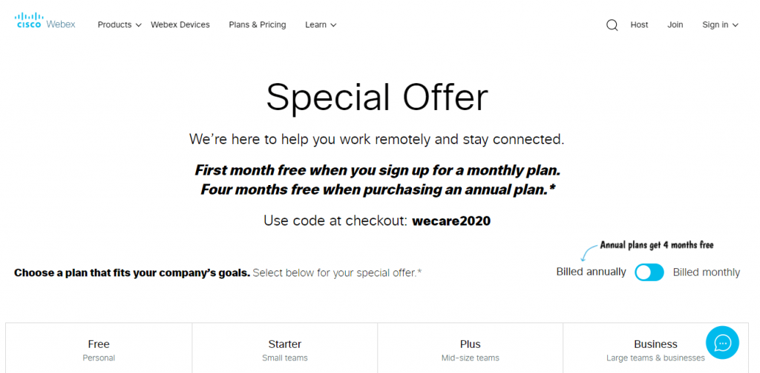Select the Free Personal plan column
Image resolution: width=760 pixels, height=373 pixels.
coord(99,348)
